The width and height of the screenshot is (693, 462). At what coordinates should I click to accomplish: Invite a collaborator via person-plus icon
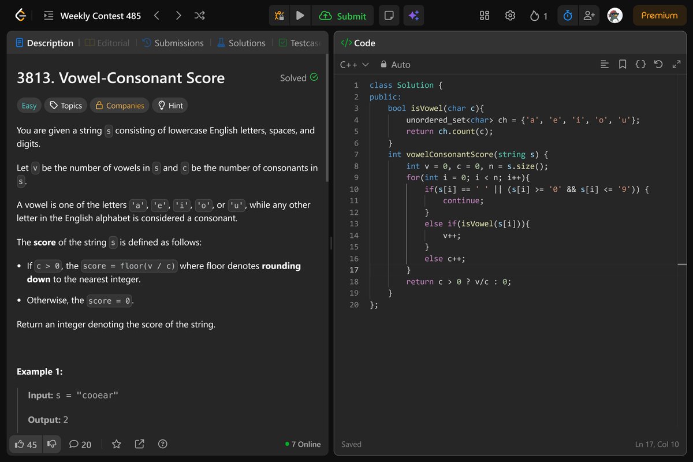point(590,16)
